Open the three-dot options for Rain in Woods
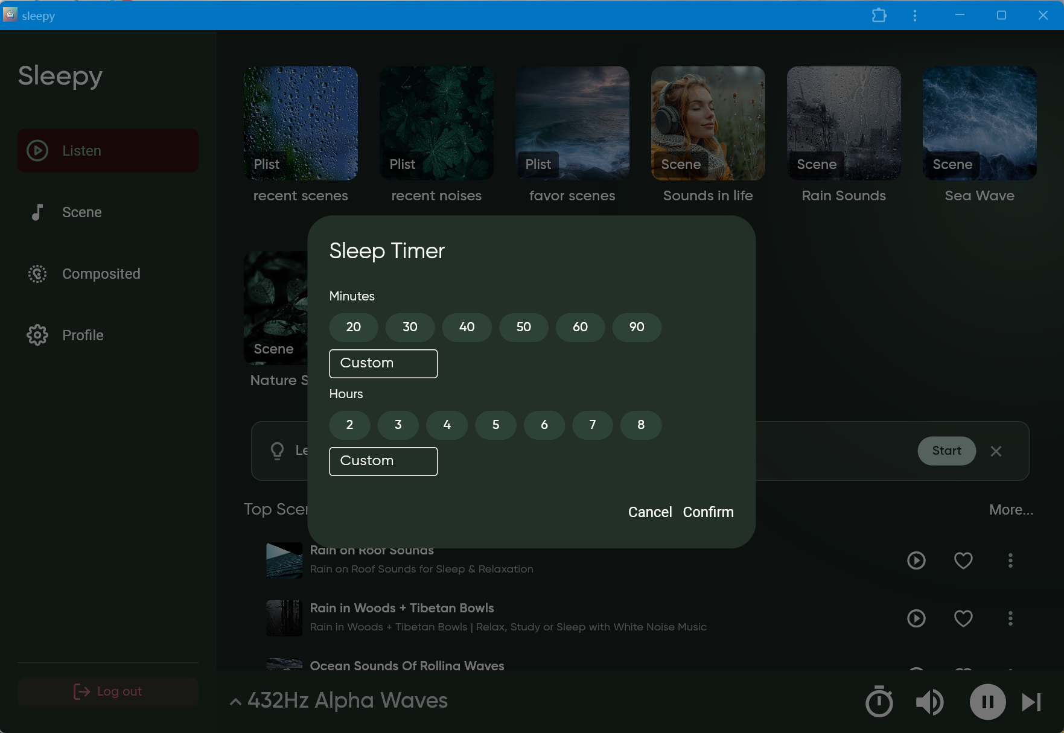This screenshot has width=1064, height=733. (x=1011, y=618)
